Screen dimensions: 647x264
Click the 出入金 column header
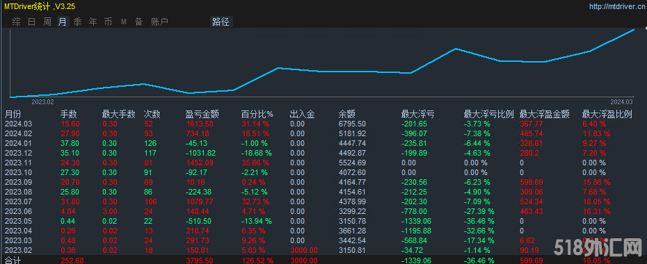pyautogui.click(x=303, y=114)
